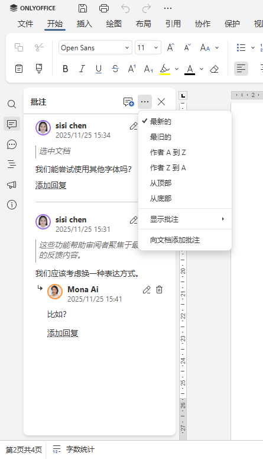Edit Mona Ai's reply

pyautogui.click(x=147, y=290)
